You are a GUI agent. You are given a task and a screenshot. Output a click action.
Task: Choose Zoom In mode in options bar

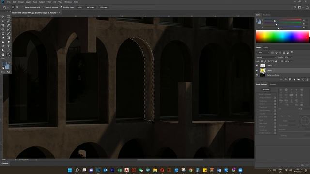pyautogui.click(x=13, y=7)
